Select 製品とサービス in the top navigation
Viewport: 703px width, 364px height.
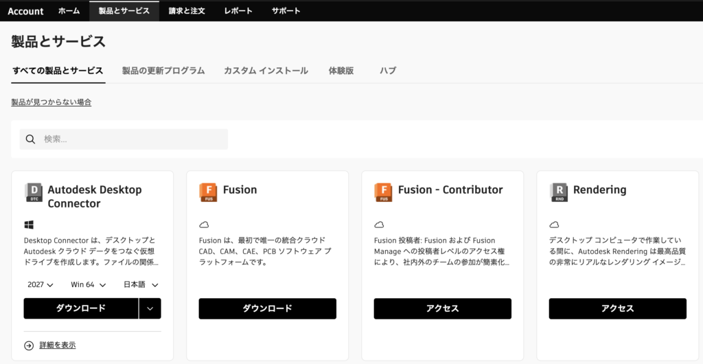124,11
